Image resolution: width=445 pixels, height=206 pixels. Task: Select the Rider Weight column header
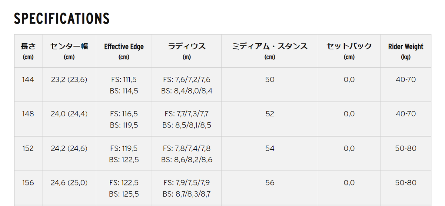[406, 51]
